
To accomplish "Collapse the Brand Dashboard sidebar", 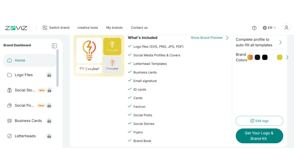I will 54,46.
